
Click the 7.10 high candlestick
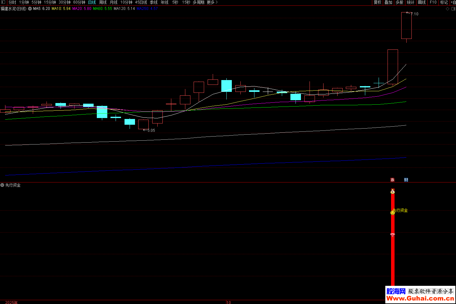click(x=406, y=26)
